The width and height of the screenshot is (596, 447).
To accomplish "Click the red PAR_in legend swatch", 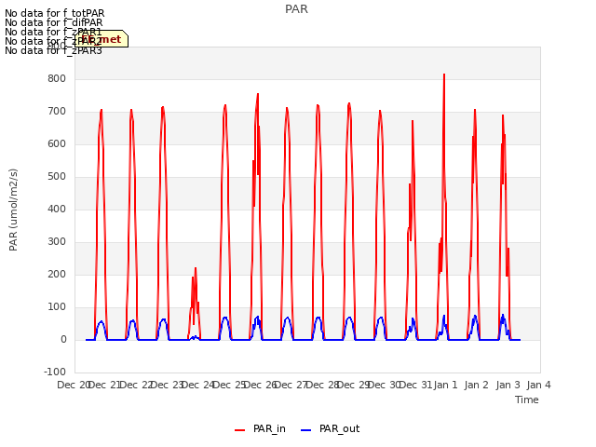I will 240,430.
